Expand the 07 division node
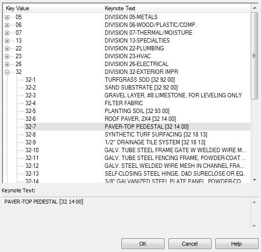Viewport: 261px width, 252px height. click(7, 33)
